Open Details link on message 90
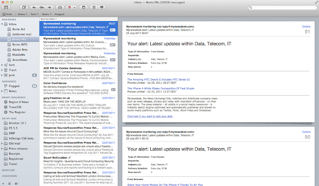 (x=306, y=132)
